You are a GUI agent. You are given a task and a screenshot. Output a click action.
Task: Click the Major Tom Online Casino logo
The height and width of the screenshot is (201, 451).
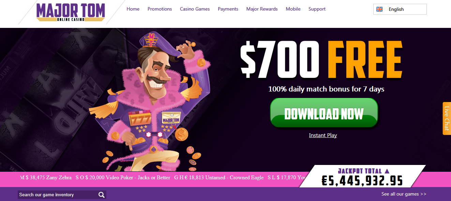coord(71,13)
